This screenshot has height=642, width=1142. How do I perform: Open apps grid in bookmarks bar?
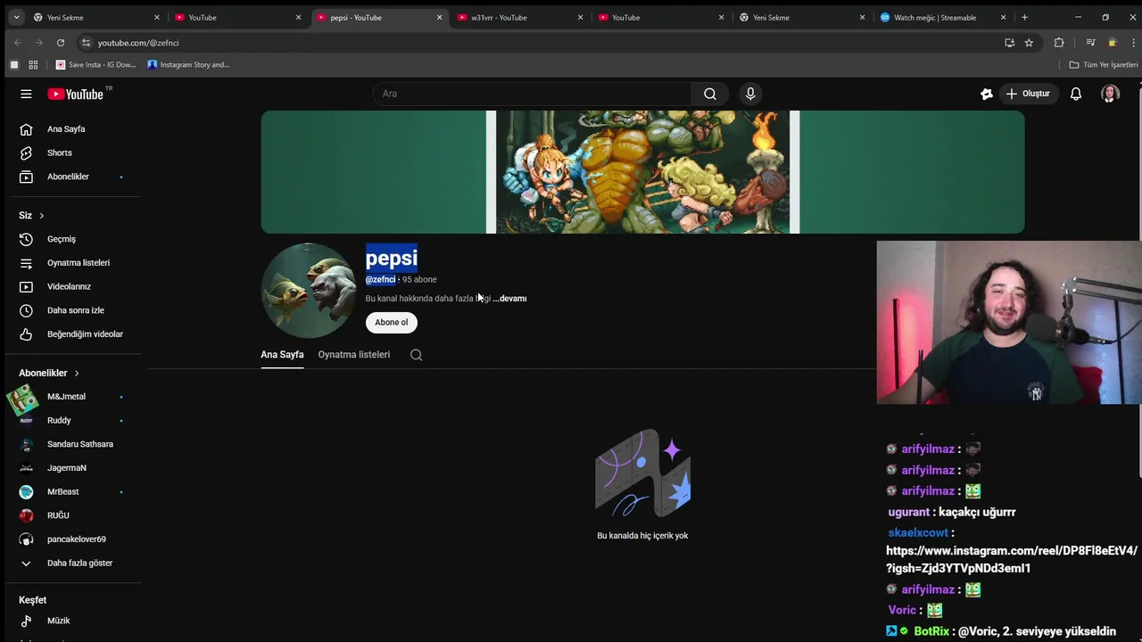[33, 64]
